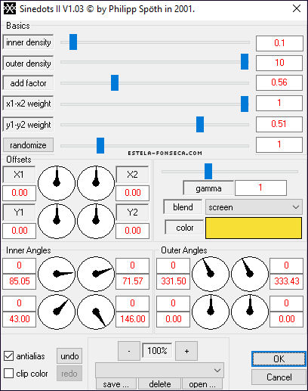Click the add factor value field
Image resolution: width=308 pixels, height=391 pixels.
279,82
